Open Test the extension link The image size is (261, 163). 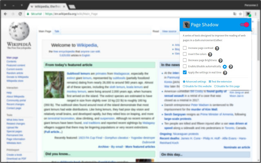pyautogui.click(x=220, y=81)
